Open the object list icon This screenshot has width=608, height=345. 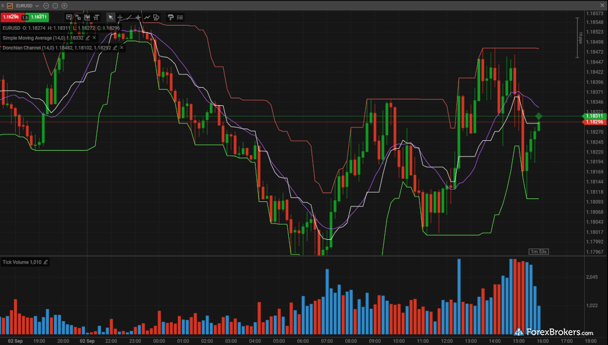(x=180, y=17)
